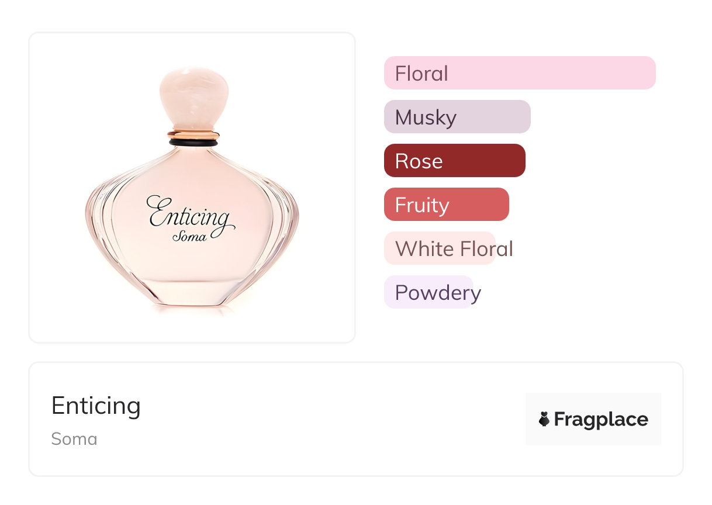This screenshot has width=712, height=505.
Task: Open the Enticing fragrance title
Action: [96, 406]
